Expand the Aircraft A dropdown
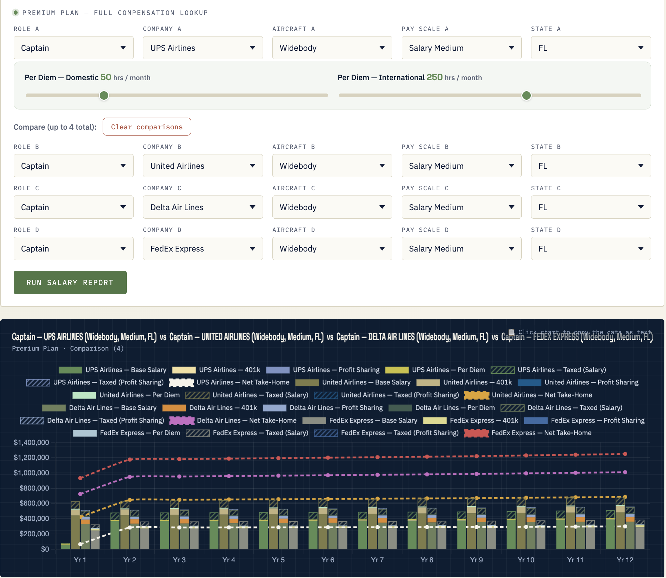Image resolution: width=666 pixels, height=578 pixels. tap(332, 48)
